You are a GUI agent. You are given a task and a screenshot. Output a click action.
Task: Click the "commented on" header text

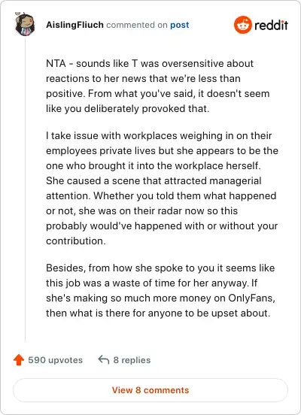pyautogui.click(x=137, y=25)
